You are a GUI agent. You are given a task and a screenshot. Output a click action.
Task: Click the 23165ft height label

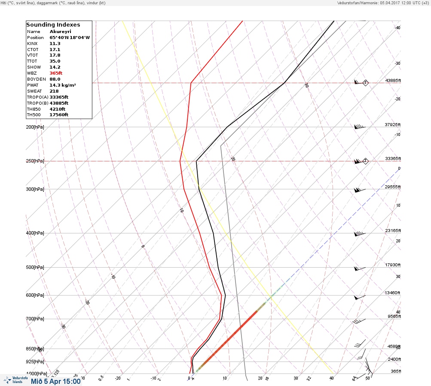click(393, 230)
